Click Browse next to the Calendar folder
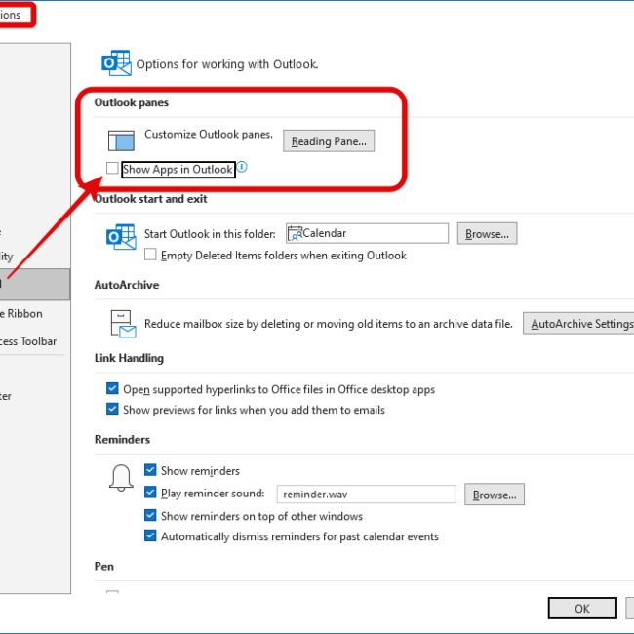 487,234
